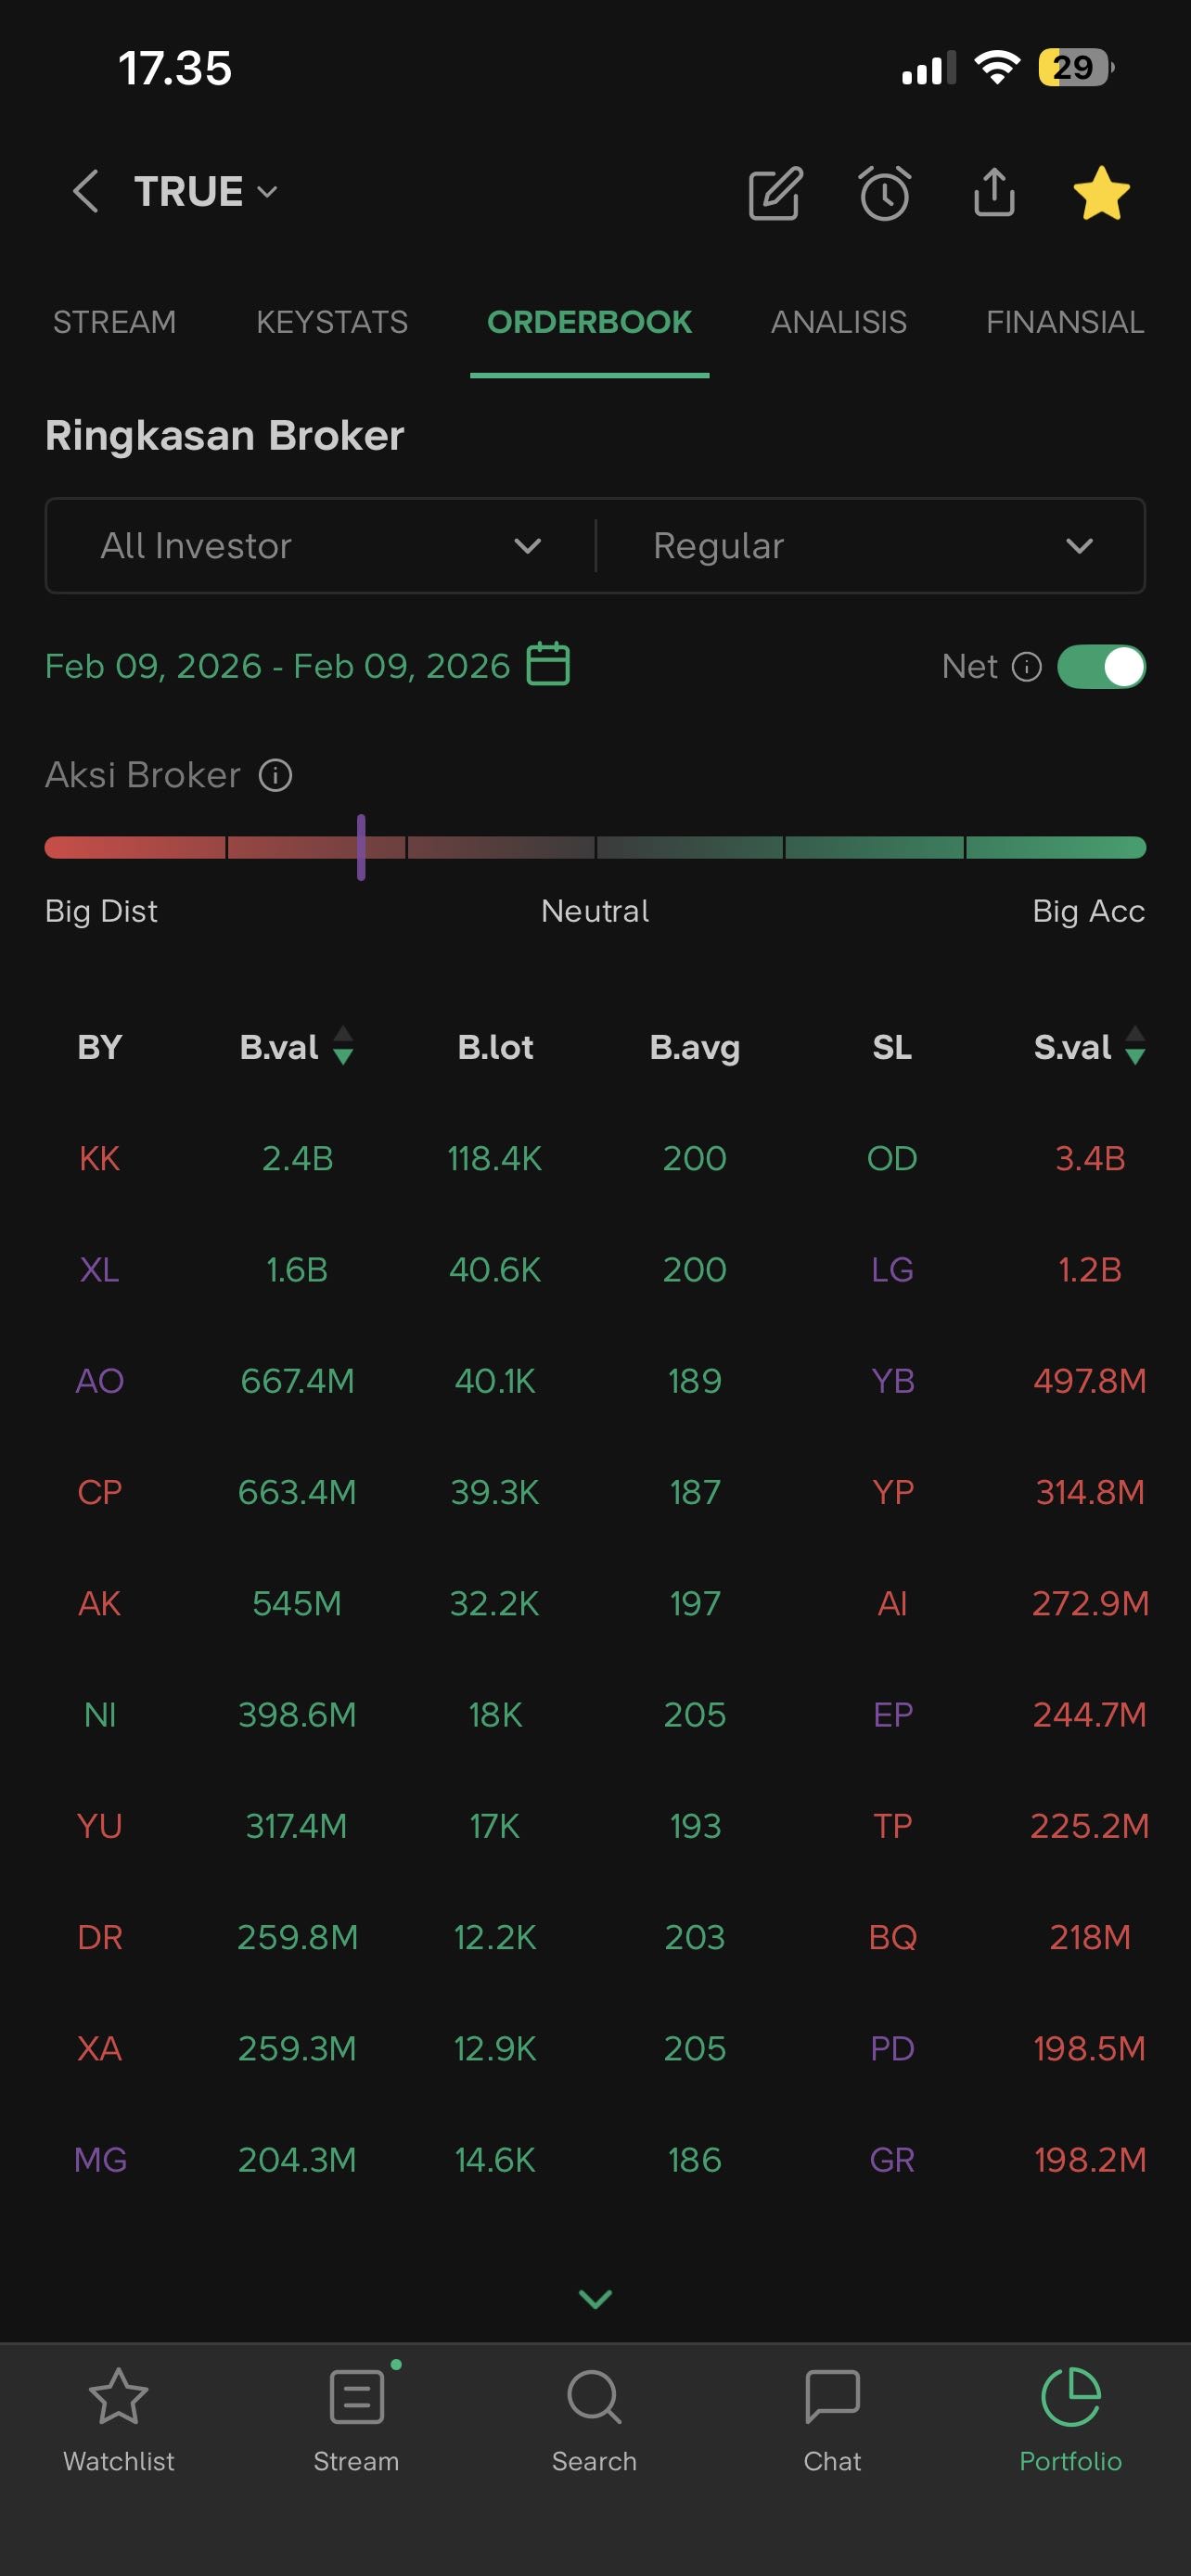
Task: Switch to the KEYSTATS tab
Action: [332, 322]
